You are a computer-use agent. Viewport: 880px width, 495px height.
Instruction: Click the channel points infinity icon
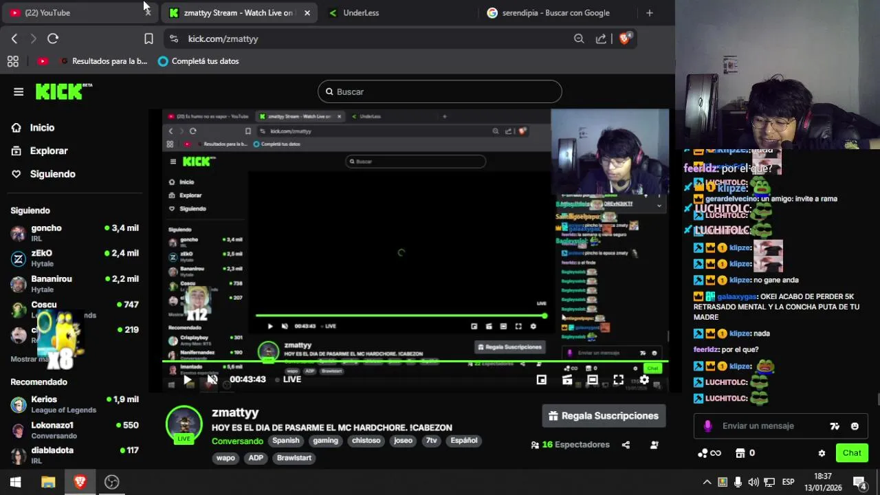[709, 453]
